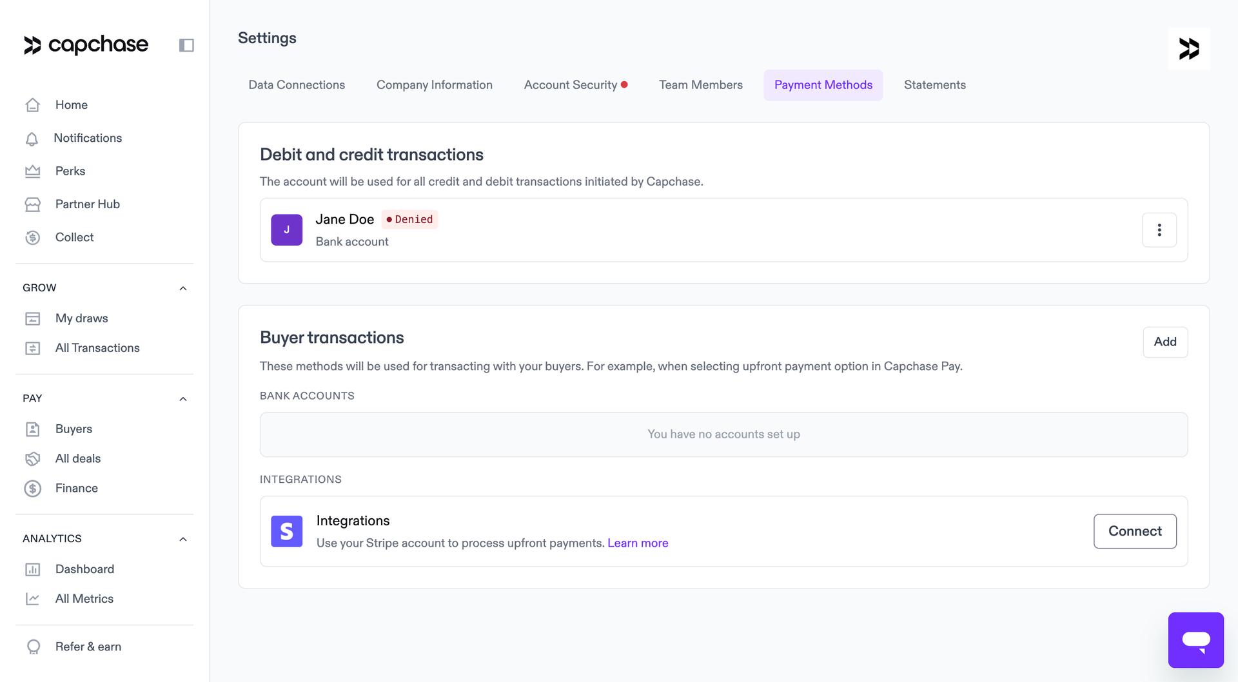Screen dimensions: 1238x682
Task: Select the My draws icon
Action: pyautogui.click(x=33, y=318)
